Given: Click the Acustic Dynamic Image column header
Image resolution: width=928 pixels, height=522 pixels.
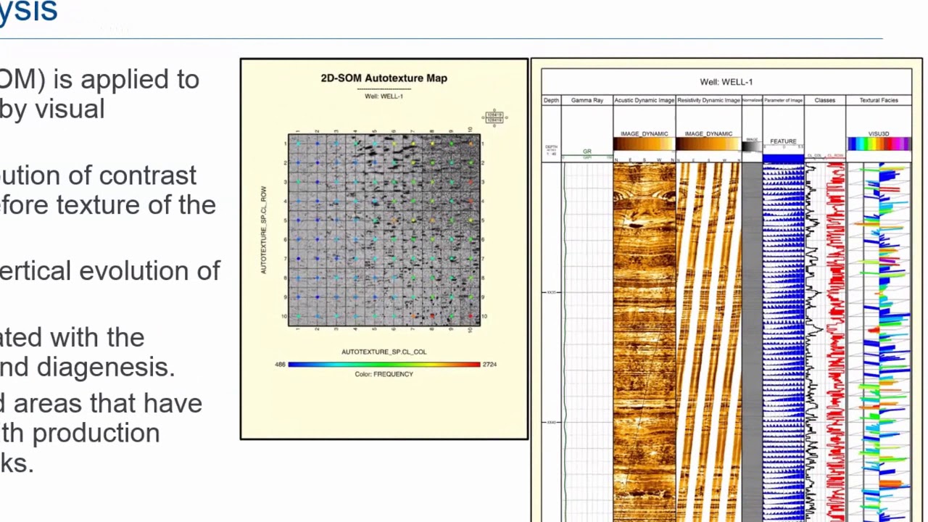Looking at the screenshot, I should 645,100.
